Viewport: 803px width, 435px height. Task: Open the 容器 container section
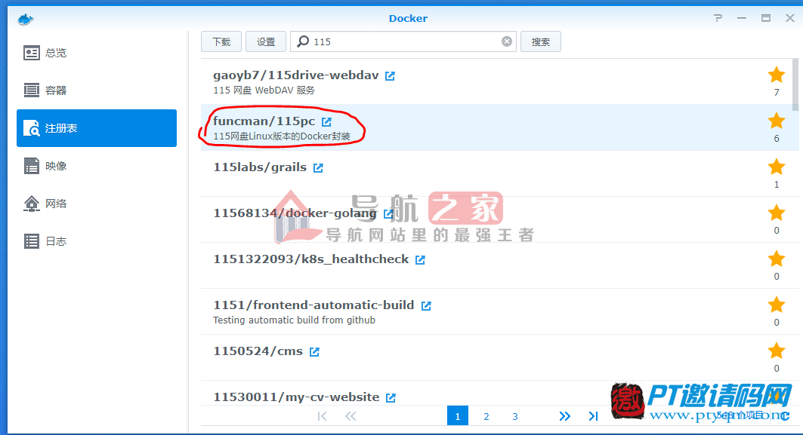tap(96, 90)
